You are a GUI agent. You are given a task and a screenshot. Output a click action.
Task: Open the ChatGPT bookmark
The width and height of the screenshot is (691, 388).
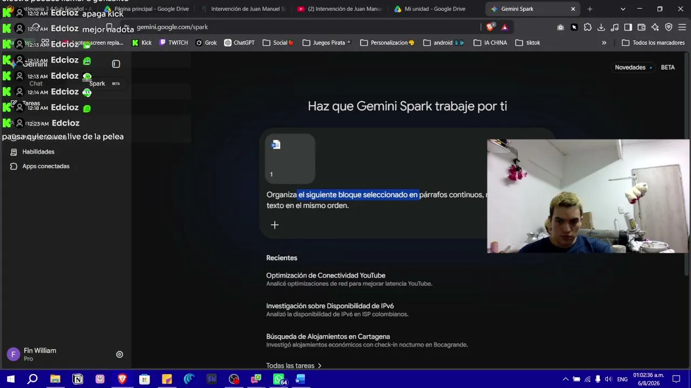click(x=239, y=43)
